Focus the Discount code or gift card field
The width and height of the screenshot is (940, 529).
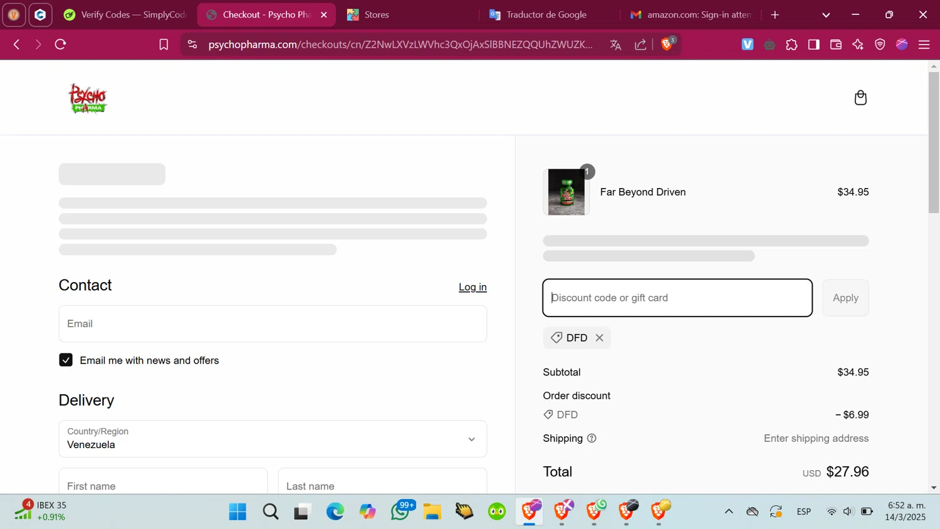[x=677, y=298]
